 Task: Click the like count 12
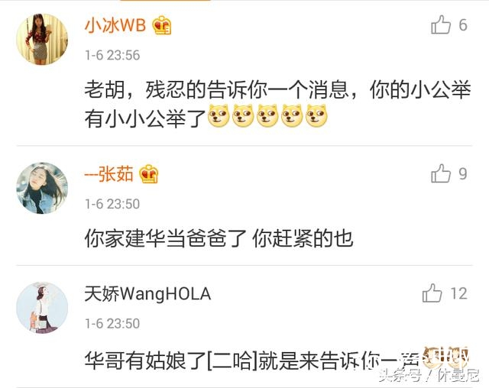point(458,293)
